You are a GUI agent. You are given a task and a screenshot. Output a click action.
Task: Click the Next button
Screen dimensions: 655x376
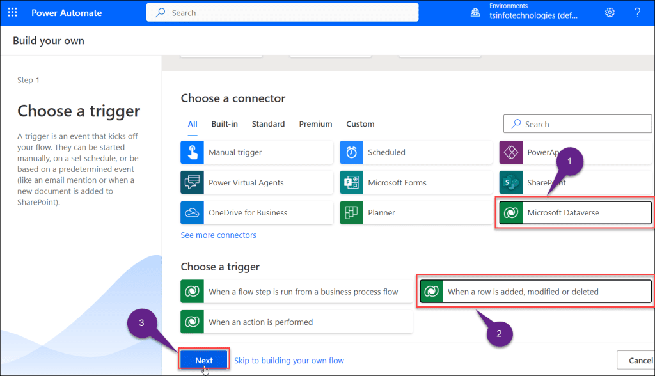pyautogui.click(x=204, y=360)
